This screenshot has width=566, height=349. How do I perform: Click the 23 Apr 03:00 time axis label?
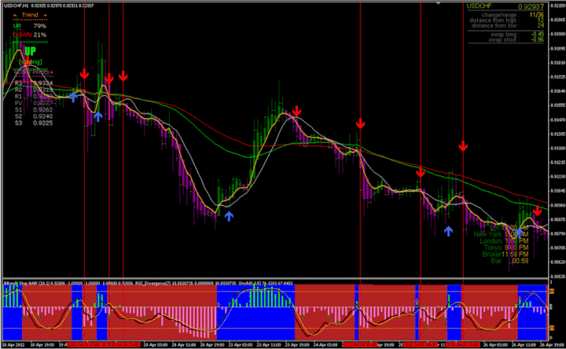tap(241, 345)
